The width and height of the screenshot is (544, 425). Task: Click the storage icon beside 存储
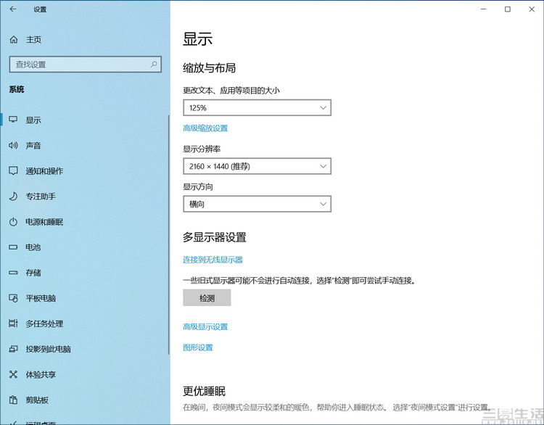(13, 273)
